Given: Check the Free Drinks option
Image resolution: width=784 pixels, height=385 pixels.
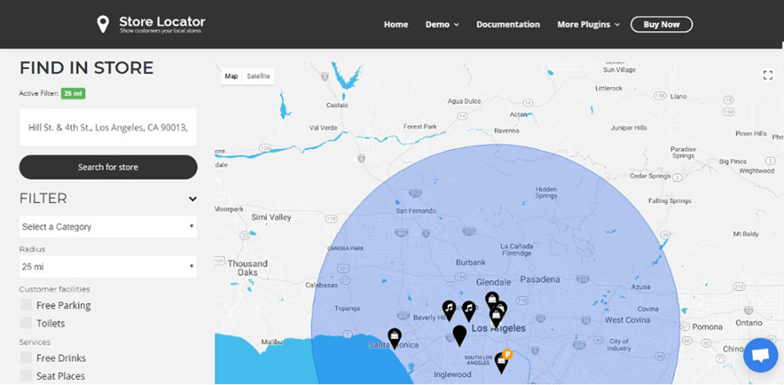Looking at the screenshot, I should [x=26, y=357].
